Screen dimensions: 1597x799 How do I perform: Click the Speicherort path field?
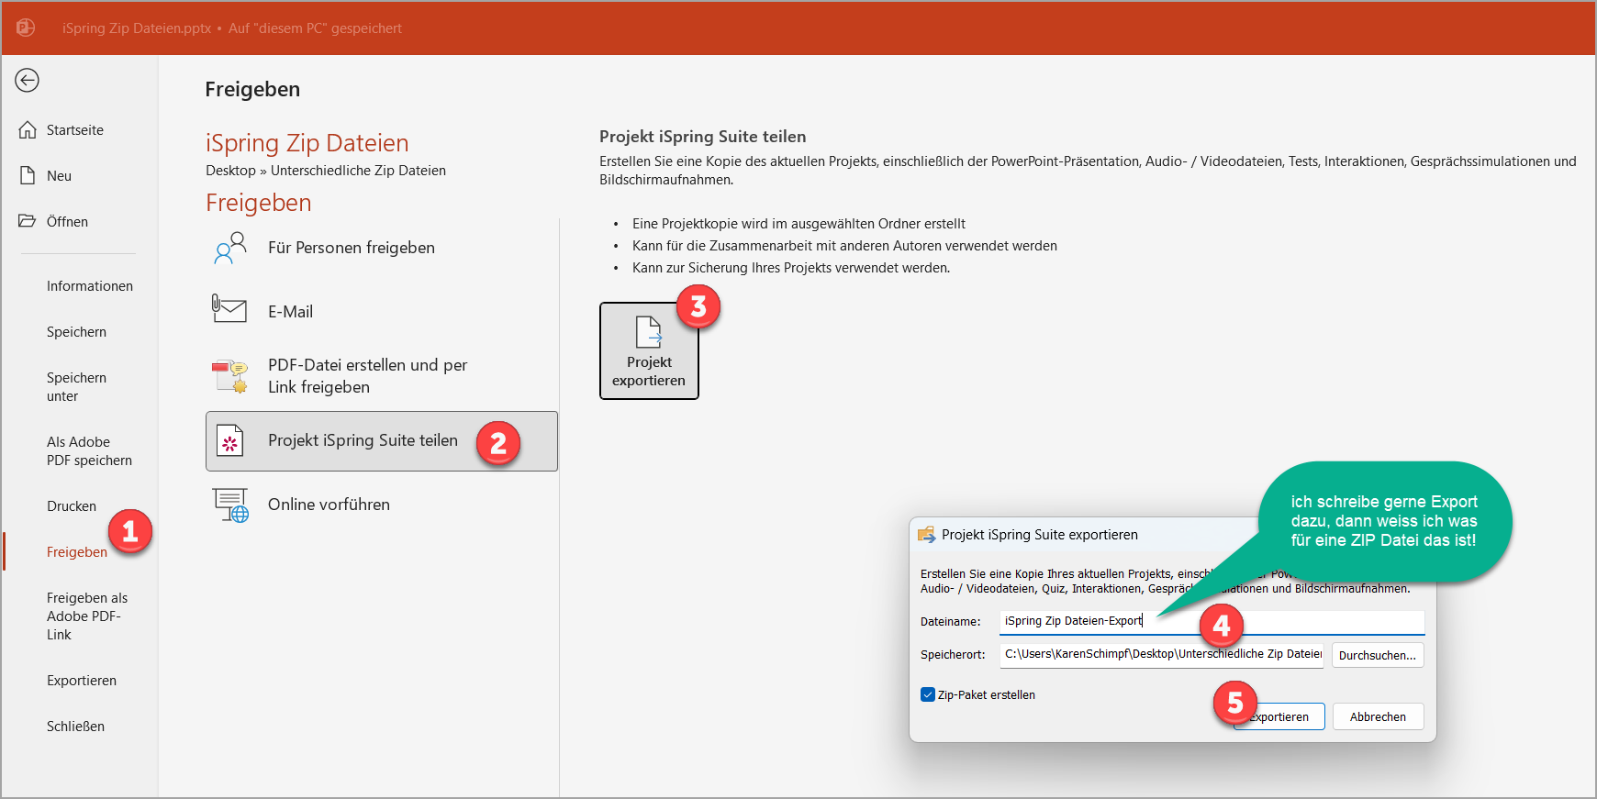pyautogui.click(x=1161, y=655)
